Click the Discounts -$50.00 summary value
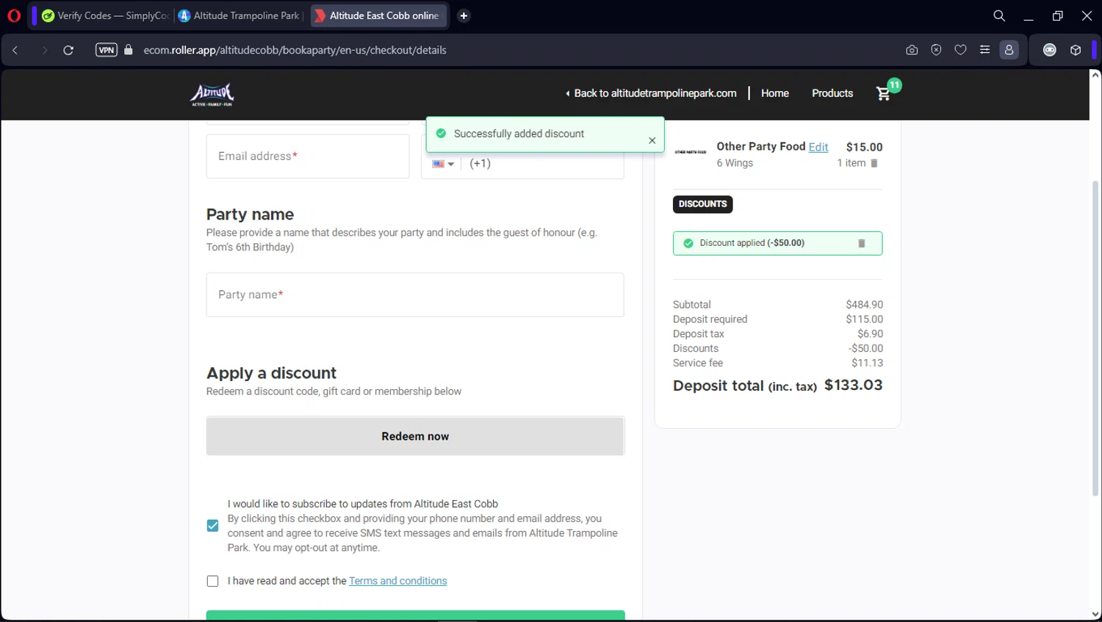1102x622 pixels. [866, 349]
